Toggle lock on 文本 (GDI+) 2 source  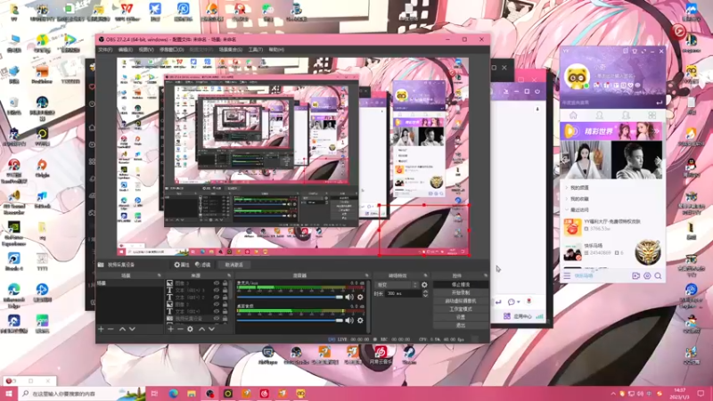click(225, 298)
